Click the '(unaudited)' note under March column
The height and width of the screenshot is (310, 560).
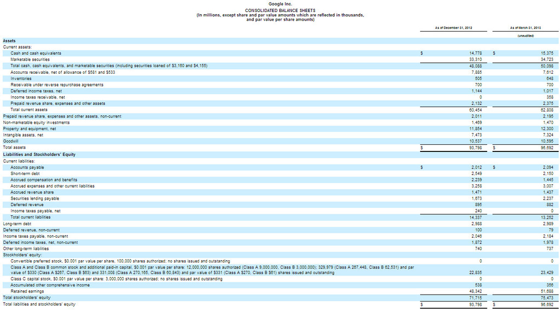coord(526,36)
